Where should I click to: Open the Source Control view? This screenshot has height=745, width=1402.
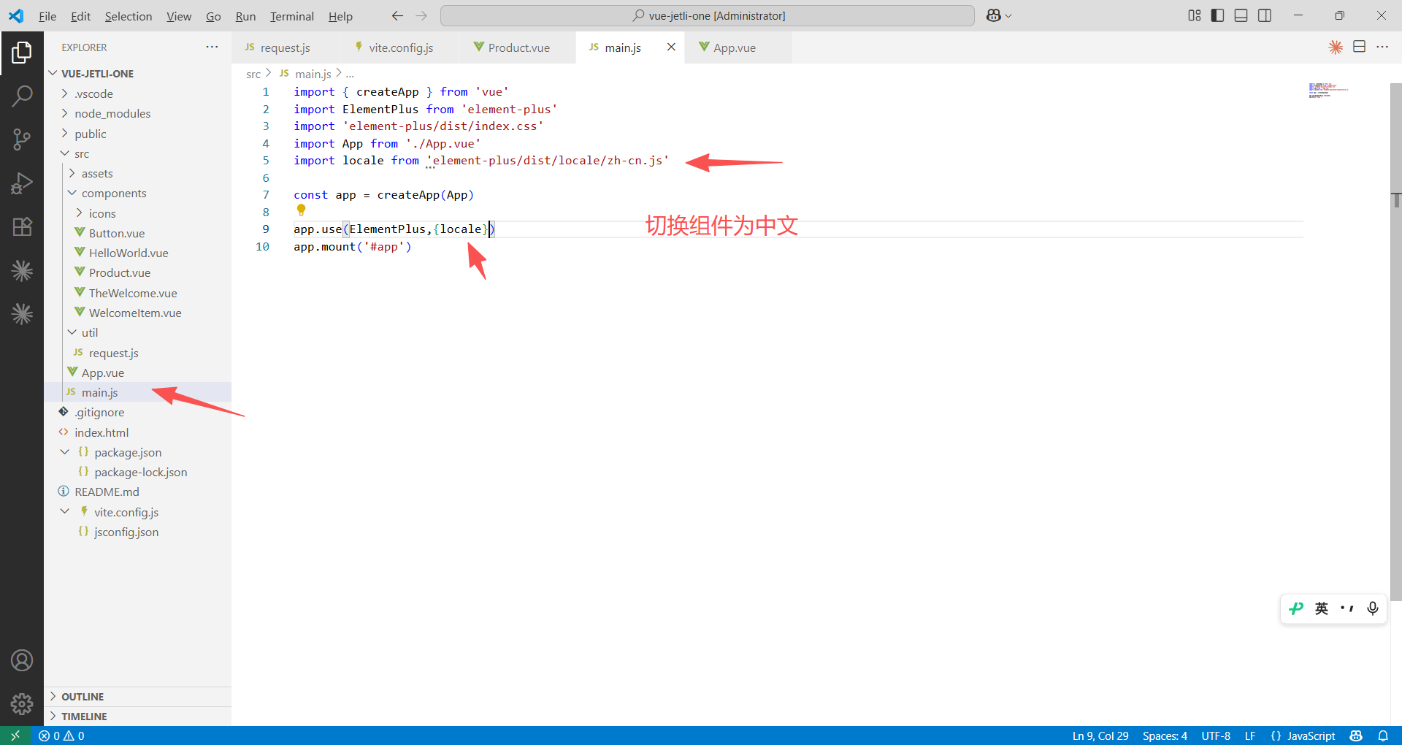[22, 139]
